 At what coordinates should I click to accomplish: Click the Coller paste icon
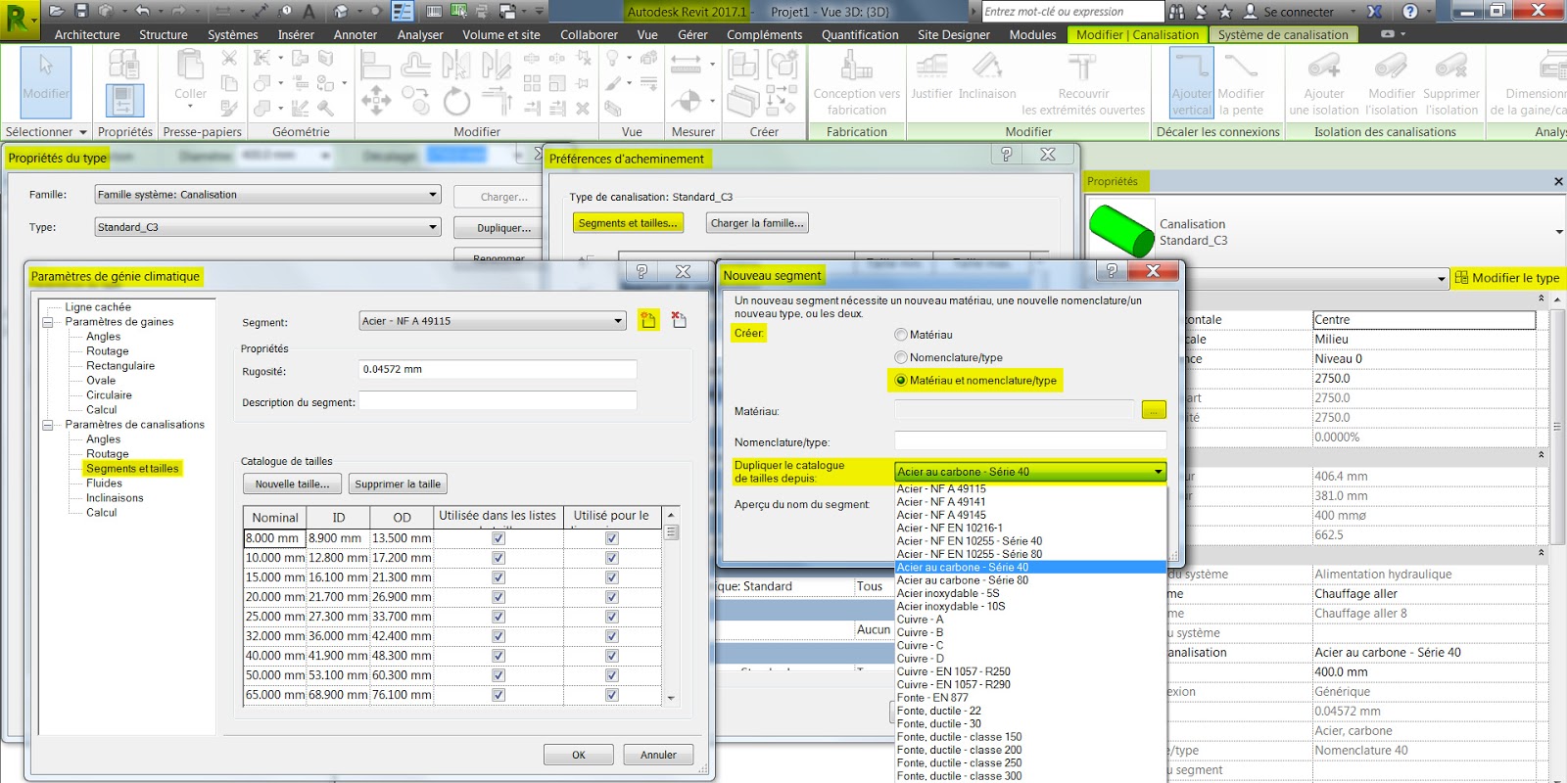point(190,76)
